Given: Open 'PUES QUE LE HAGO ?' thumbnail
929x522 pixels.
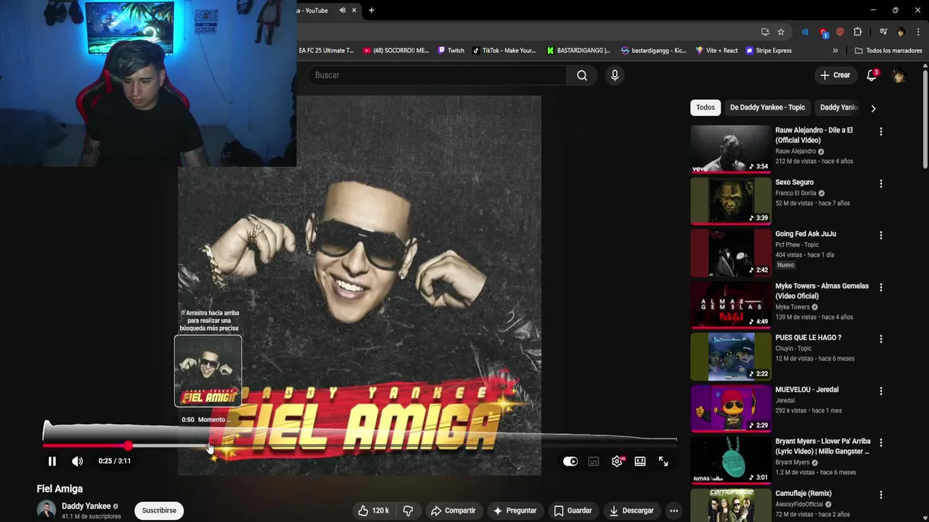Looking at the screenshot, I should [730, 356].
